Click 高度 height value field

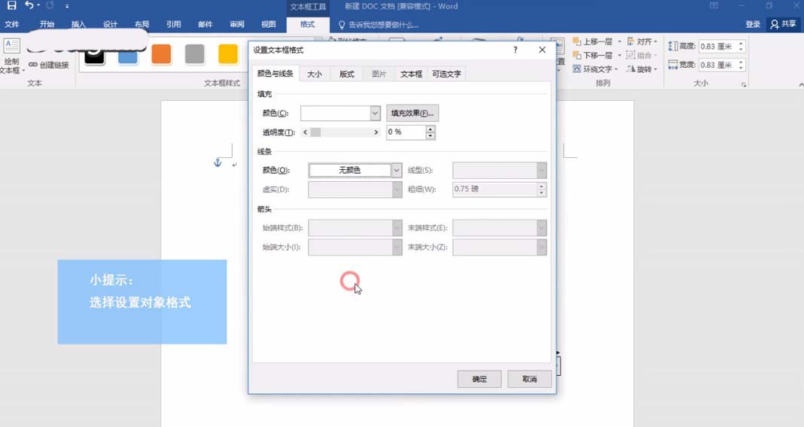pos(717,46)
